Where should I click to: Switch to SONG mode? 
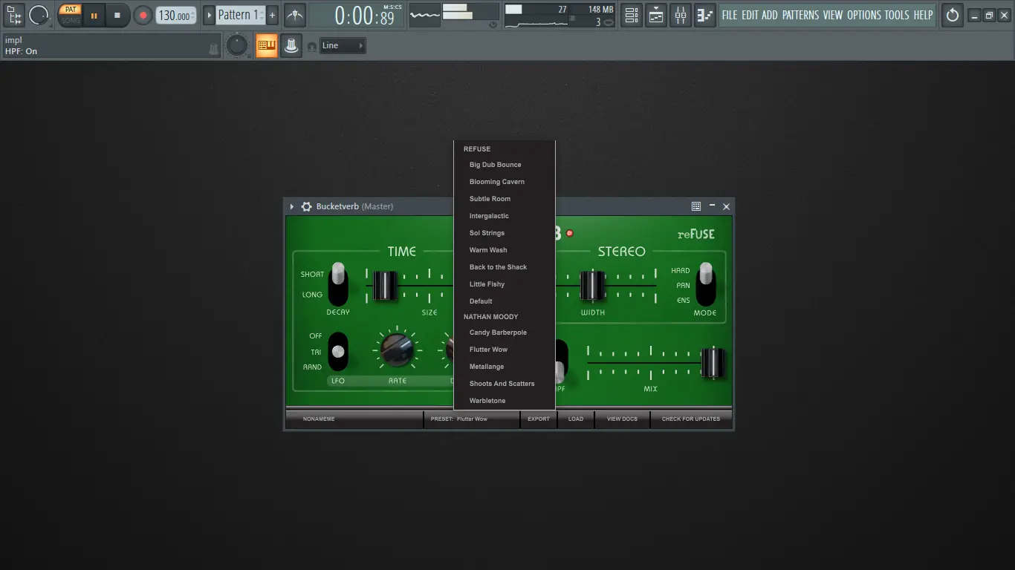(x=71, y=20)
